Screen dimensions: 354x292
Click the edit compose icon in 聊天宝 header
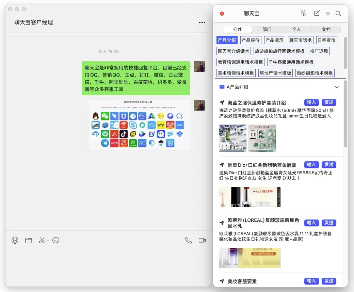(317, 13)
